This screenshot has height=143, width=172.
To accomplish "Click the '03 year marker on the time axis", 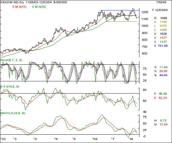I will 3,139.
